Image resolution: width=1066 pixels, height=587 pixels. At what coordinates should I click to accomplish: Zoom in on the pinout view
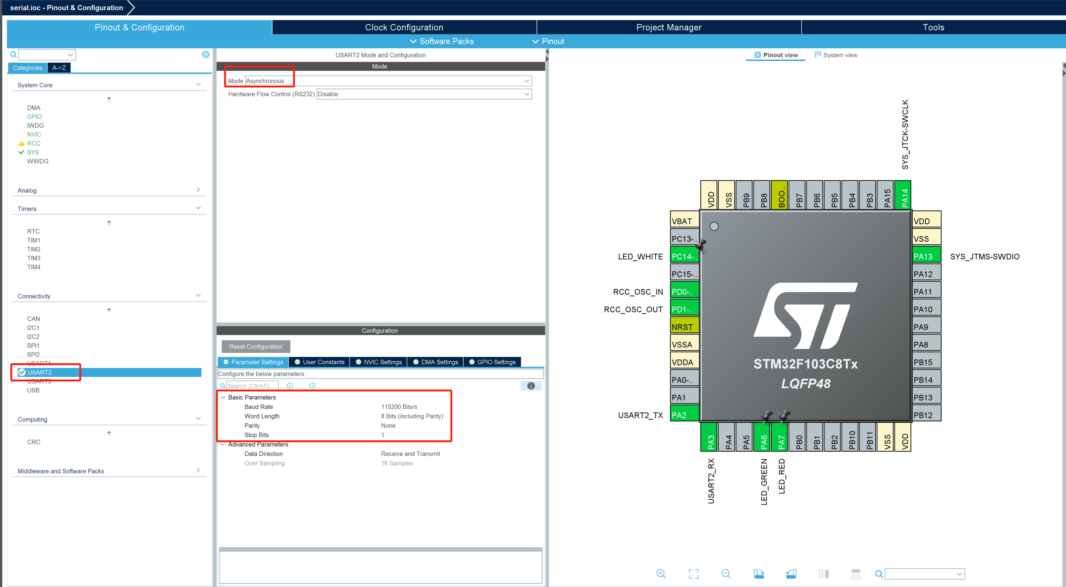pos(661,574)
